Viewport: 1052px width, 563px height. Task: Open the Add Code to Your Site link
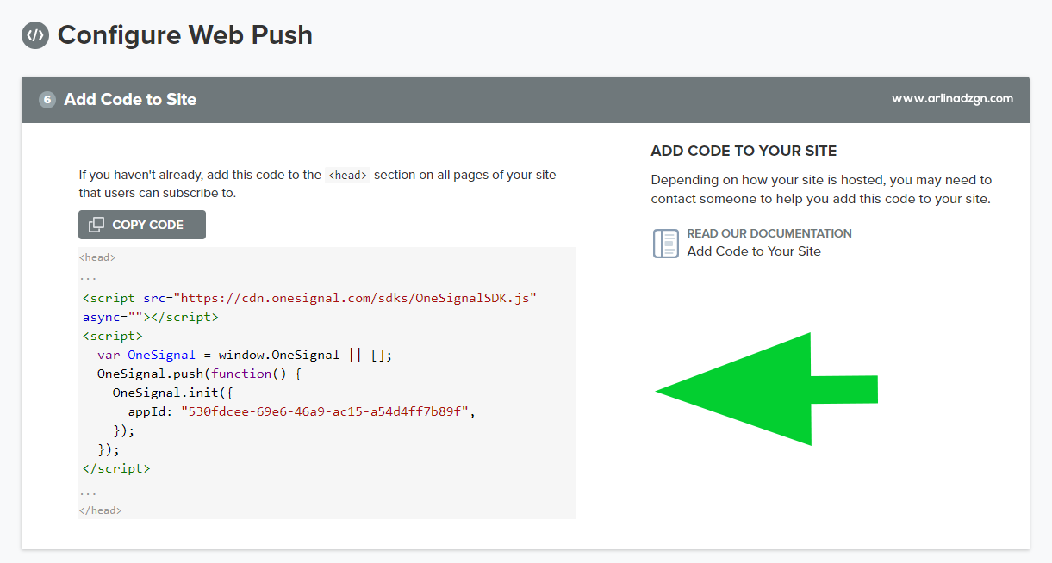(754, 251)
